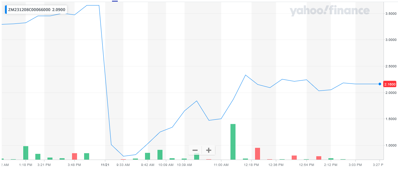
Task: Click the green volume bar above 1:18 PM
Action: point(26,153)
